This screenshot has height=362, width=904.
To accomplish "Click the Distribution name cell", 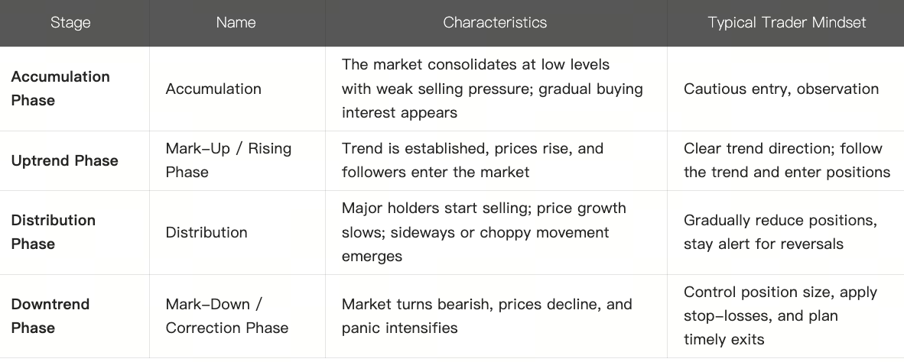I will pos(206,232).
